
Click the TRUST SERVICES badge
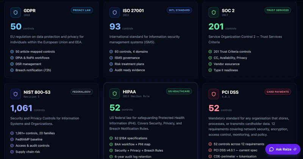(x=278, y=10)
